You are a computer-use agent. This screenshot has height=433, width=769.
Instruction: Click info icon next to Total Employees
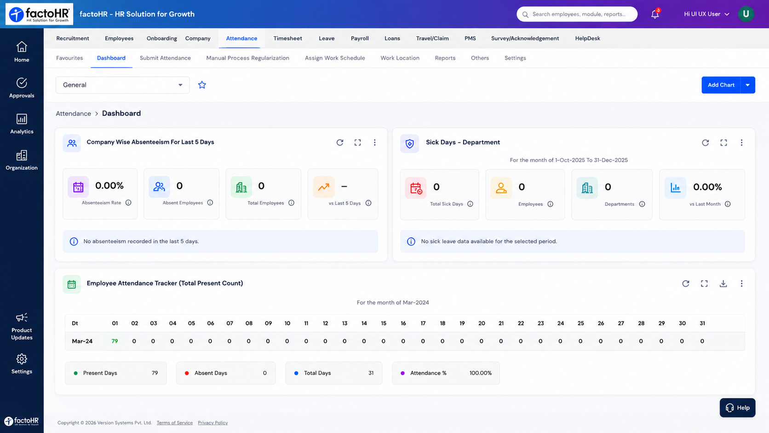click(x=291, y=203)
